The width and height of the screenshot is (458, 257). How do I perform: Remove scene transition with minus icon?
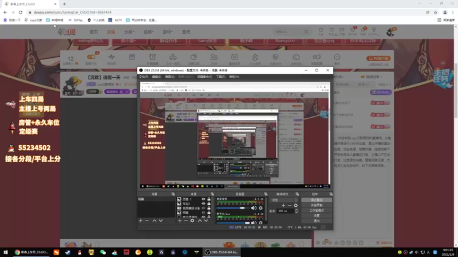pos(290,206)
